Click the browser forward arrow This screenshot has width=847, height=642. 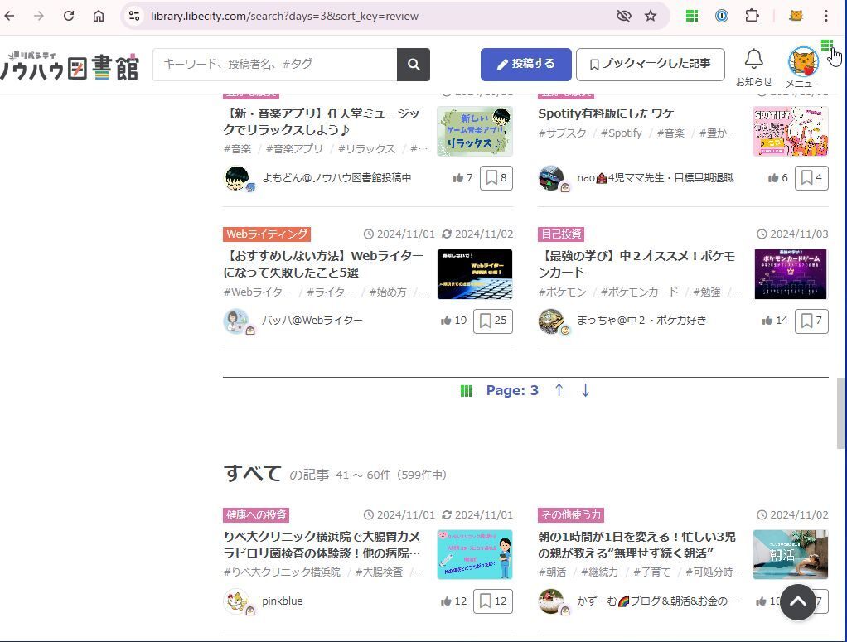[38, 16]
